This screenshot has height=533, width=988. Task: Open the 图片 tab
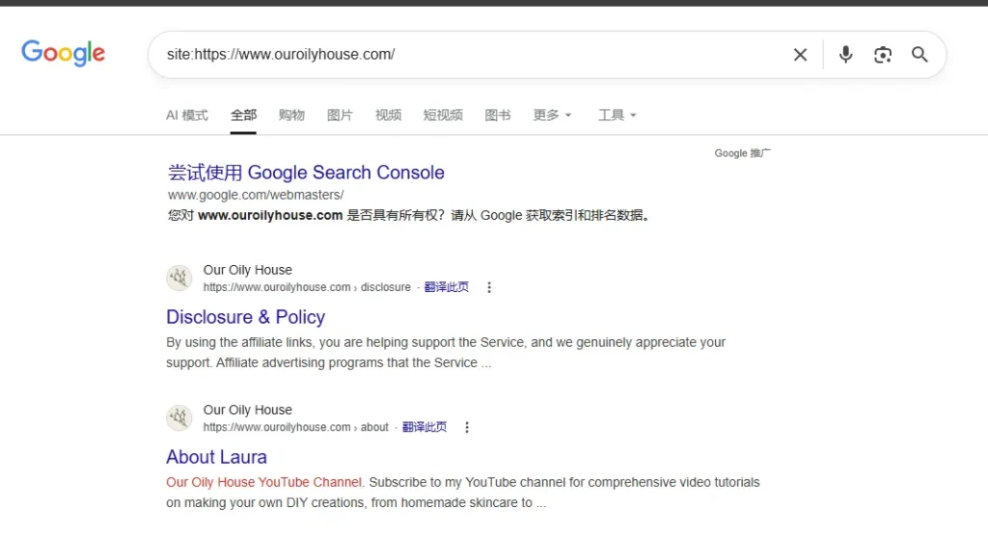(x=340, y=115)
